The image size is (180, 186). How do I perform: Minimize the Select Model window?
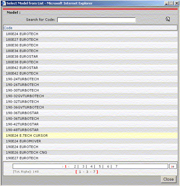tap(166, 3)
